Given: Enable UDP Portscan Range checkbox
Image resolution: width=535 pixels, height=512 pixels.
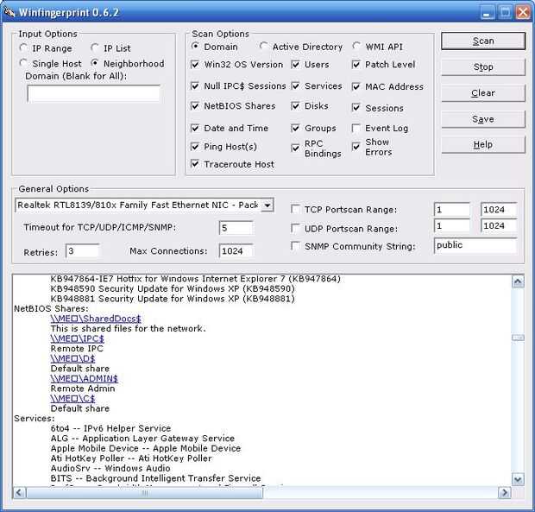Looking at the screenshot, I should pyautogui.click(x=295, y=228).
